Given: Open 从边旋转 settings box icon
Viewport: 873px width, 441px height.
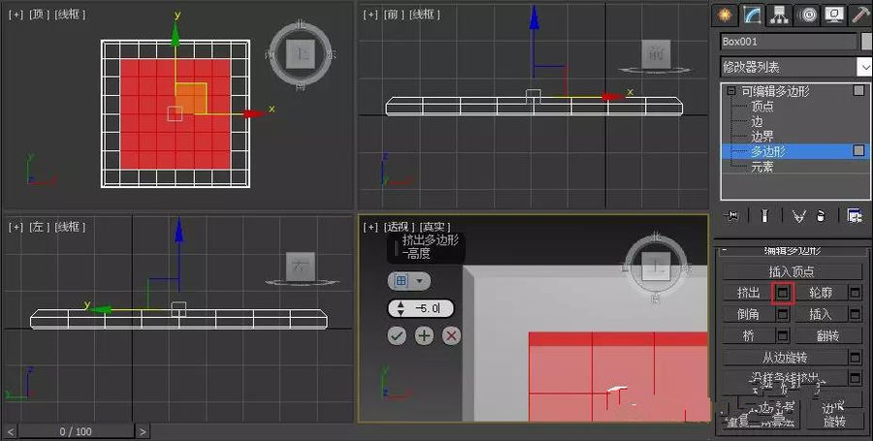Looking at the screenshot, I should point(856,357).
